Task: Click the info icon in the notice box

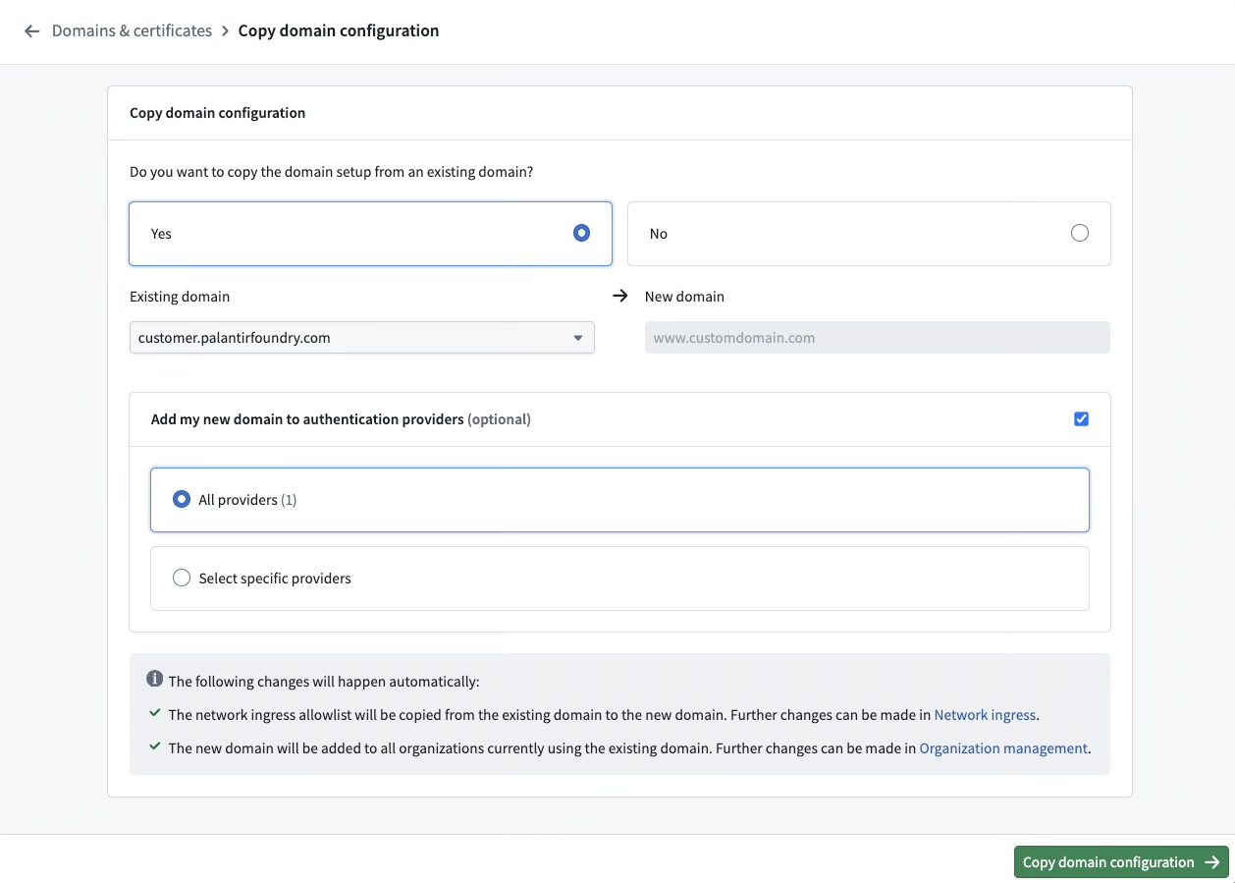Action: (x=154, y=679)
